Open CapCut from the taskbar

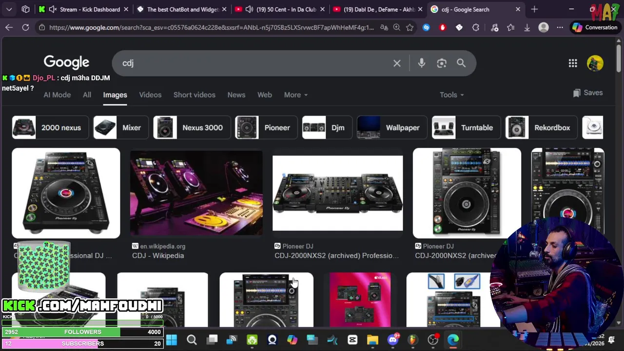352,340
